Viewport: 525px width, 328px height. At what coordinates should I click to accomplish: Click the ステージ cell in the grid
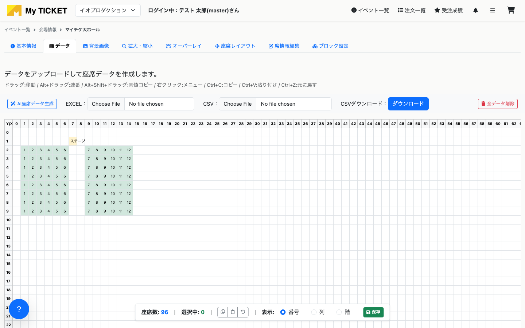(73, 141)
